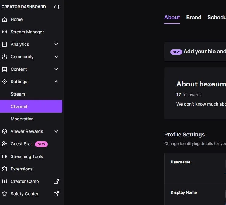Screen dimensions: 226x205
Task: Click "We don't know much" bio text
Action: coord(201,104)
